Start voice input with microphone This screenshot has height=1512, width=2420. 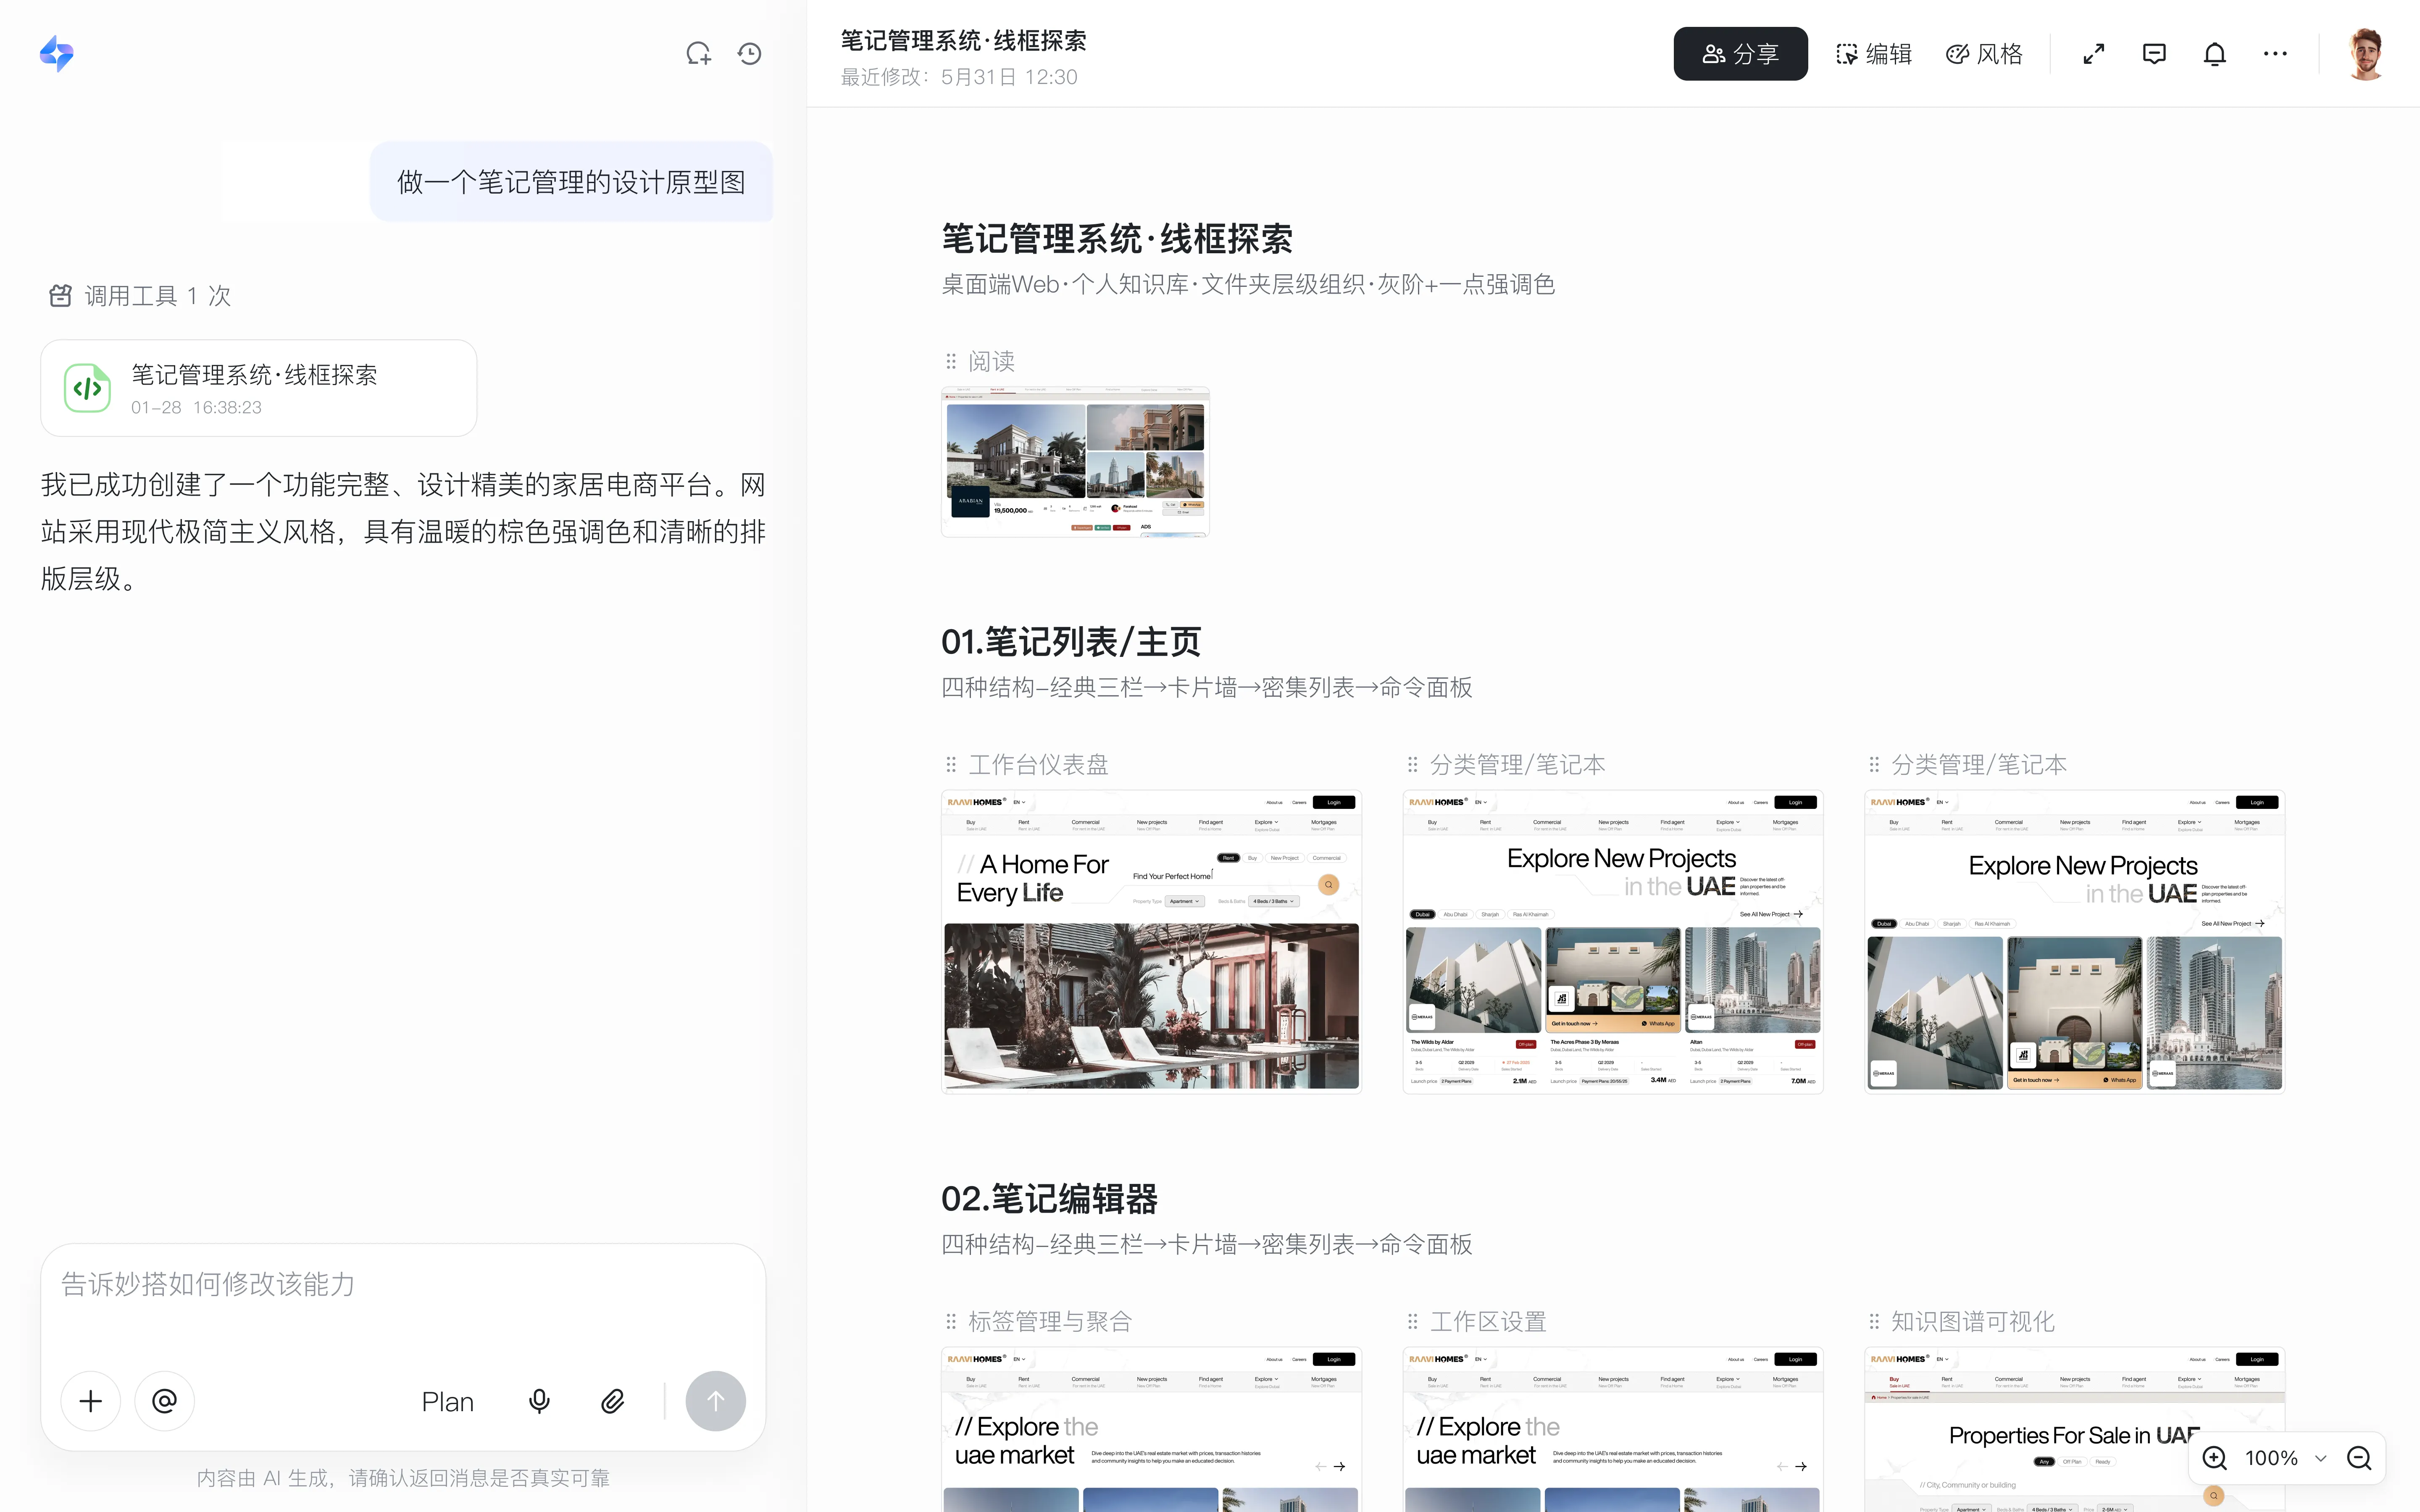tap(539, 1401)
